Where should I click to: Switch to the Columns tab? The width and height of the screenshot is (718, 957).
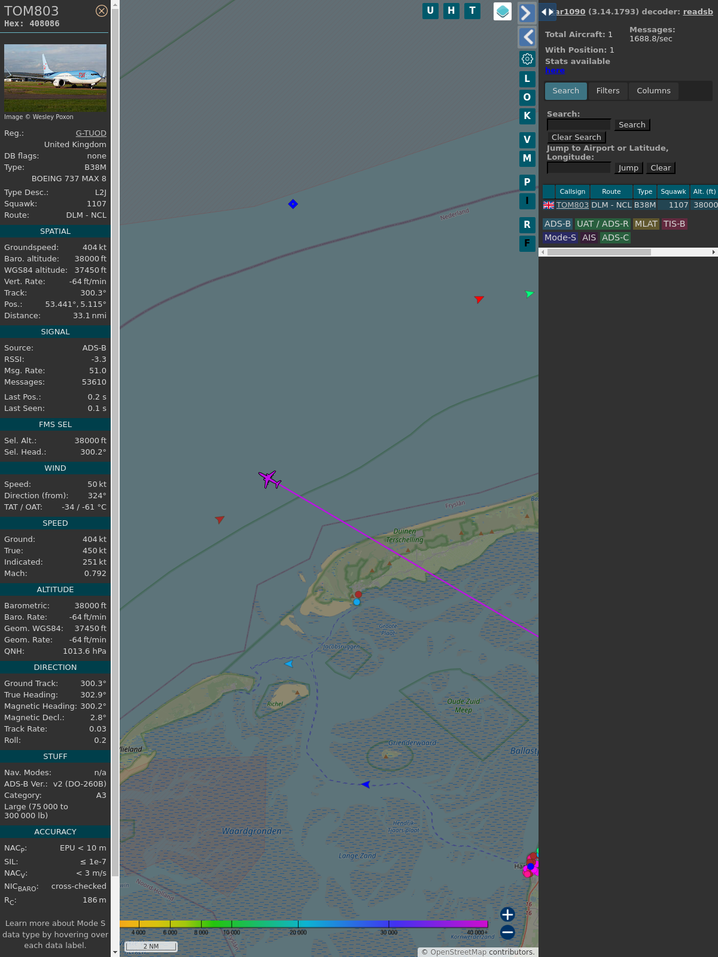(653, 91)
